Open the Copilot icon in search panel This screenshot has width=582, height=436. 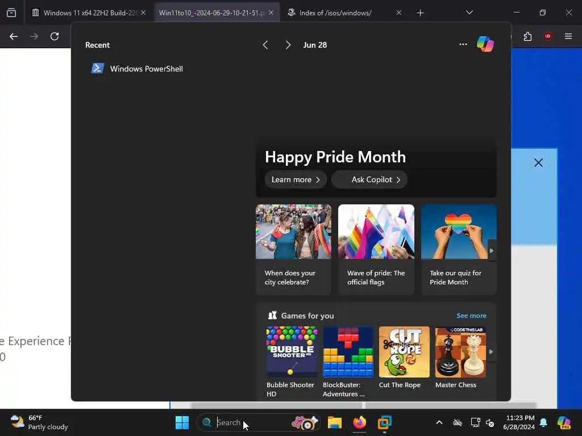pyautogui.click(x=485, y=44)
